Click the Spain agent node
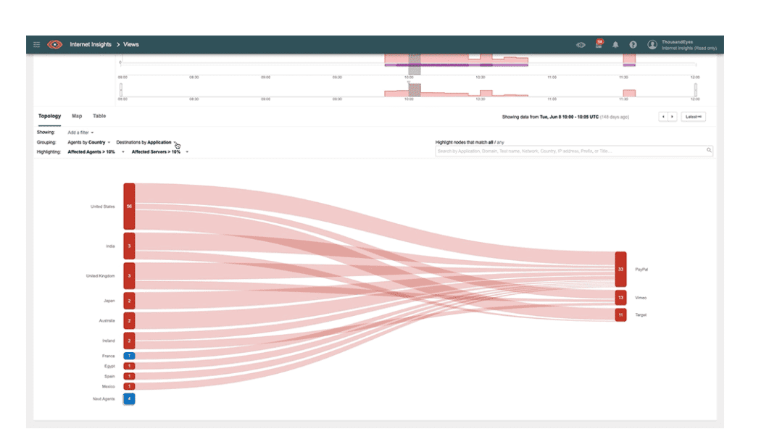The image size is (769, 442). (129, 376)
